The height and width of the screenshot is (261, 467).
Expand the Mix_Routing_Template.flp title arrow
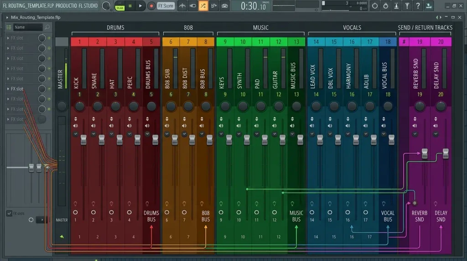pos(7,17)
